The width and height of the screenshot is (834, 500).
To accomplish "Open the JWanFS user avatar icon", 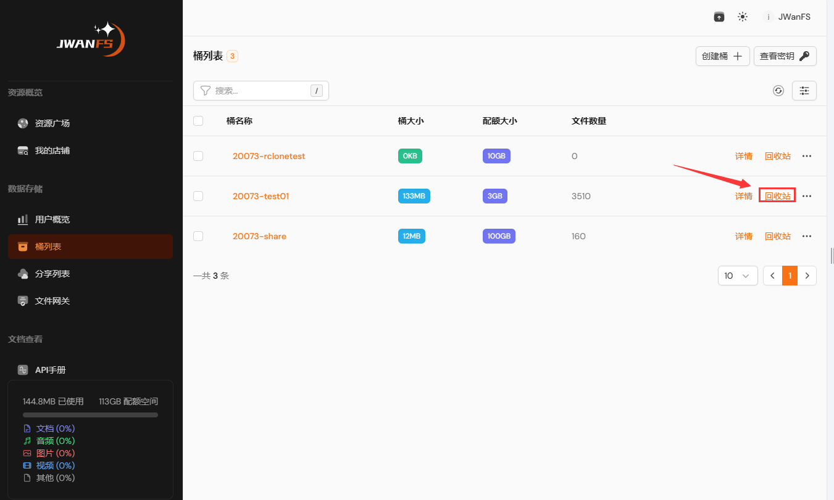I will coord(768,17).
